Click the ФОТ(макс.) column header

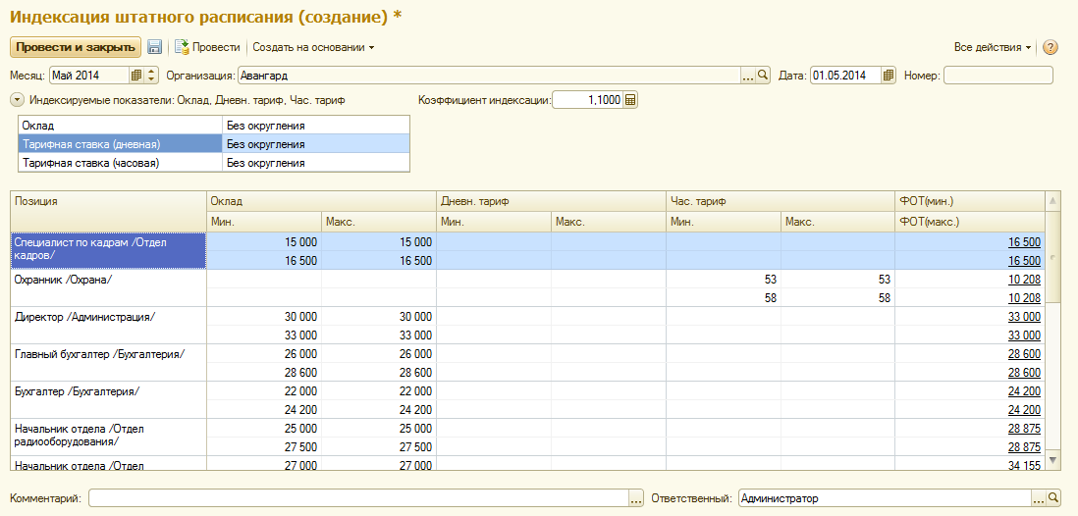[969, 222]
